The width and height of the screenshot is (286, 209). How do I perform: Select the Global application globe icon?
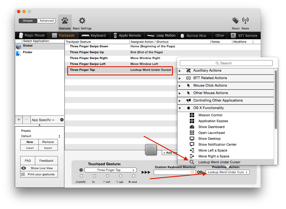(18, 47)
